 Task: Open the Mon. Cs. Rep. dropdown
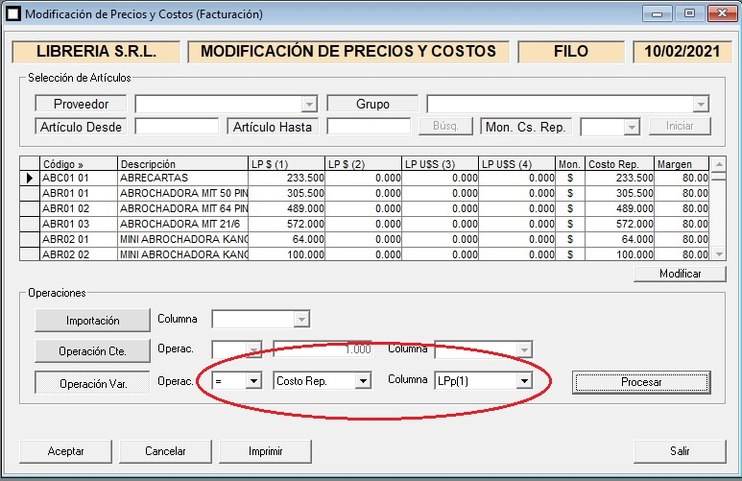pyautogui.click(x=631, y=127)
